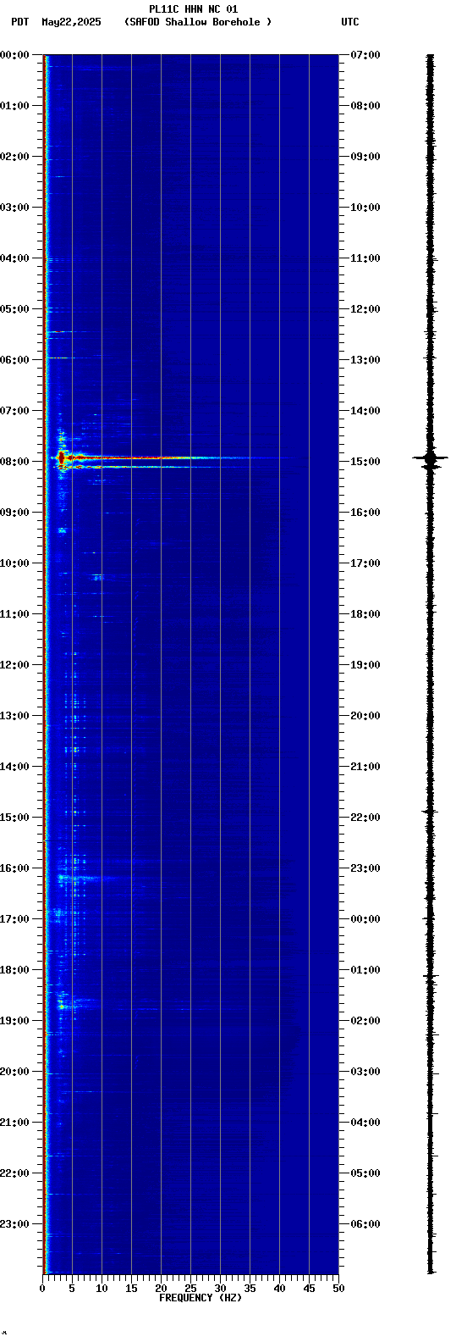Click the red earthquake burst near 08:00
This screenshot has width=467, height=1342.
(62, 458)
